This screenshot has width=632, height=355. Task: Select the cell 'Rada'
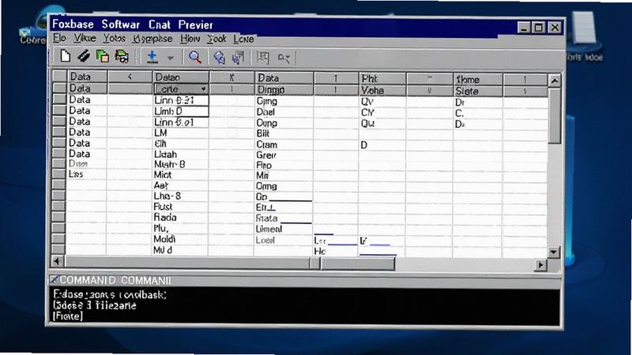[180, 218]
